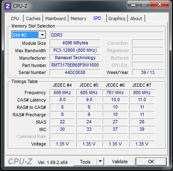Click the tRC value 39
Screen dimensions: 173x171
coord(142,129)
